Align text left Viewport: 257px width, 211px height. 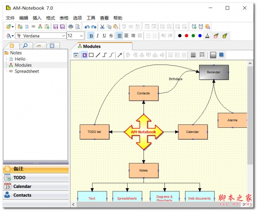click(x=120, y=36)
